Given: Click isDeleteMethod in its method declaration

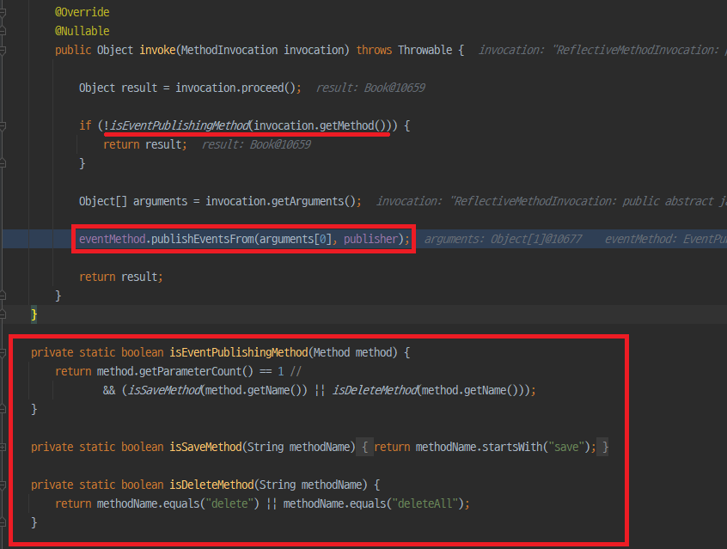Looking at the screenshot, I should point(212,485).
